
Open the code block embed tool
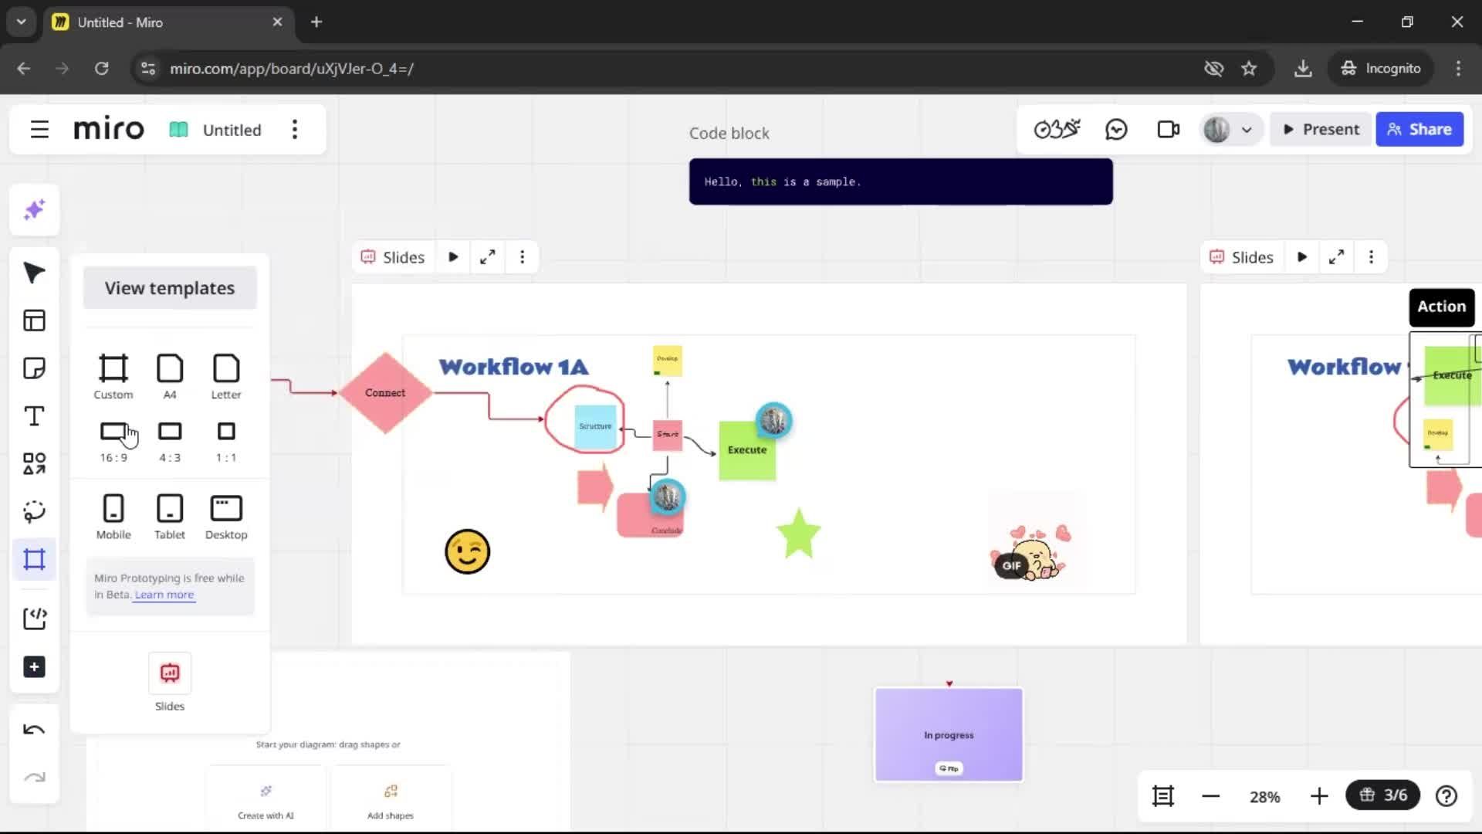click(x=34, y=619)
